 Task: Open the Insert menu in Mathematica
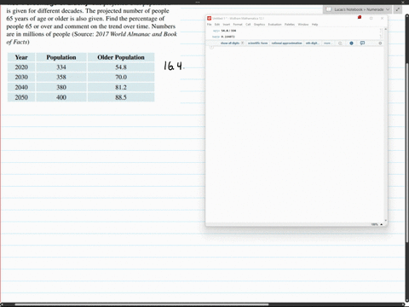click(x=227, y=25)
